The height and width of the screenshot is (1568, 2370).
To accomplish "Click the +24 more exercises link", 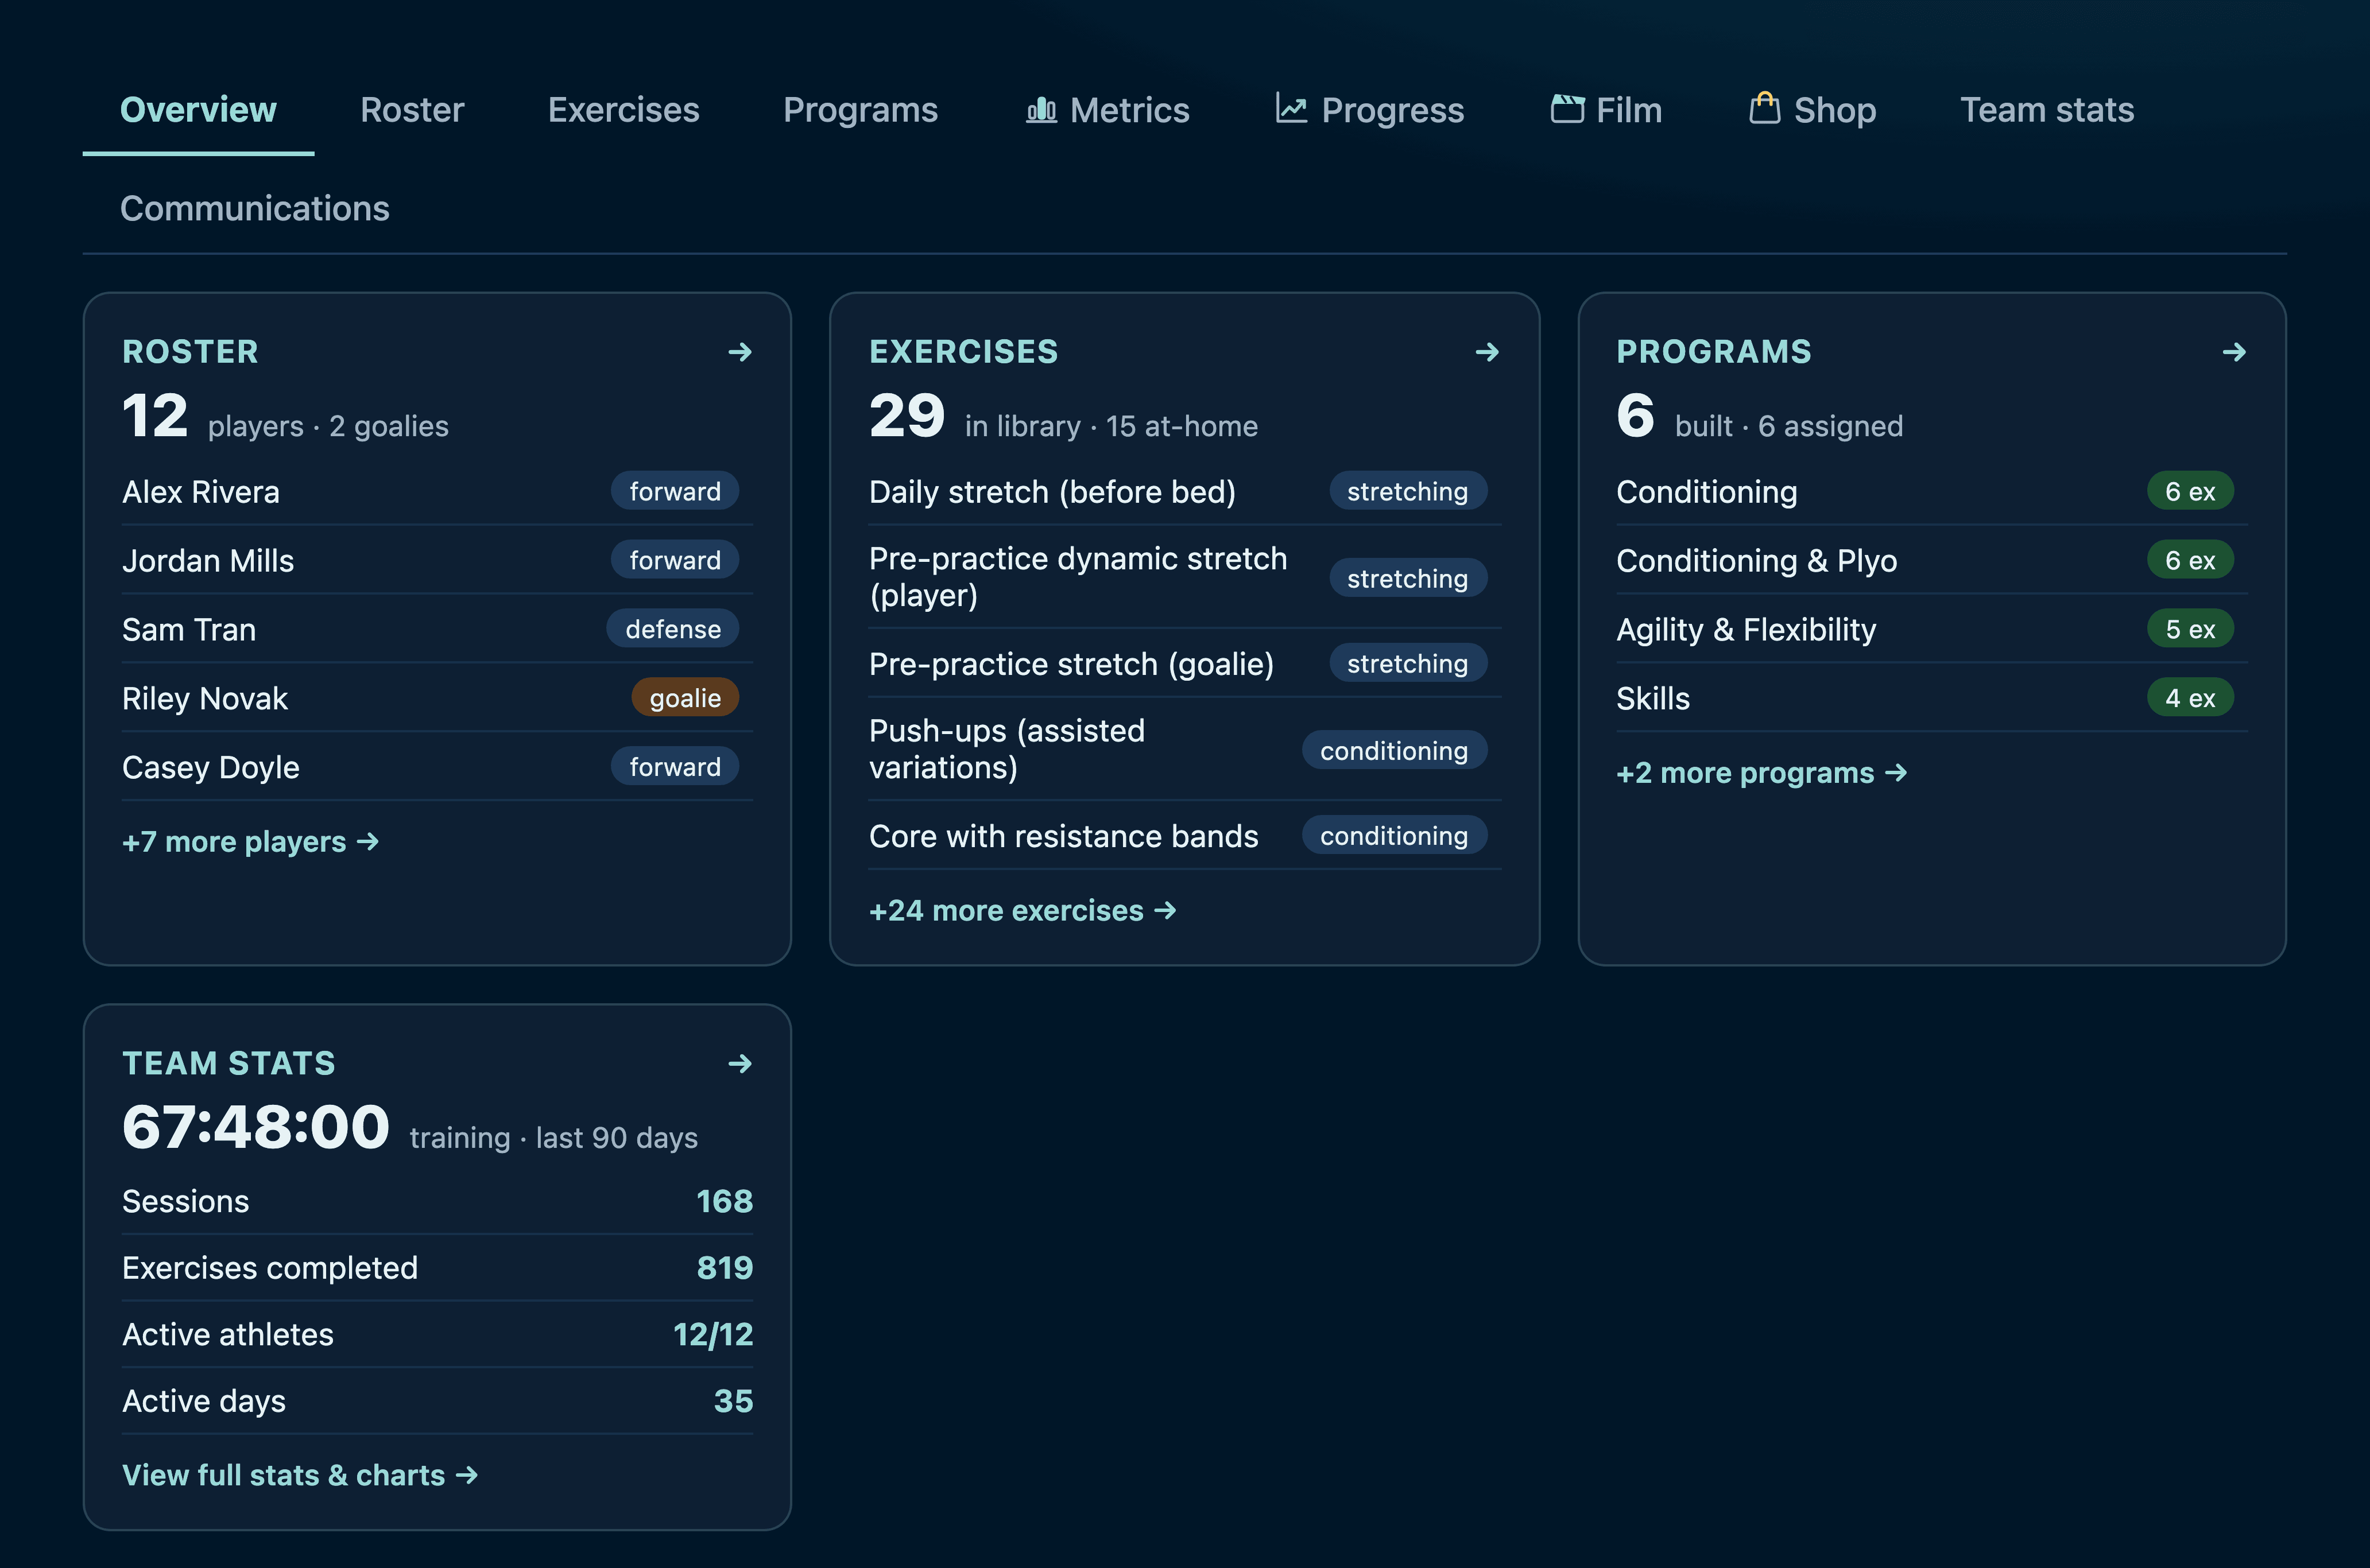I will coord(1023,911).
